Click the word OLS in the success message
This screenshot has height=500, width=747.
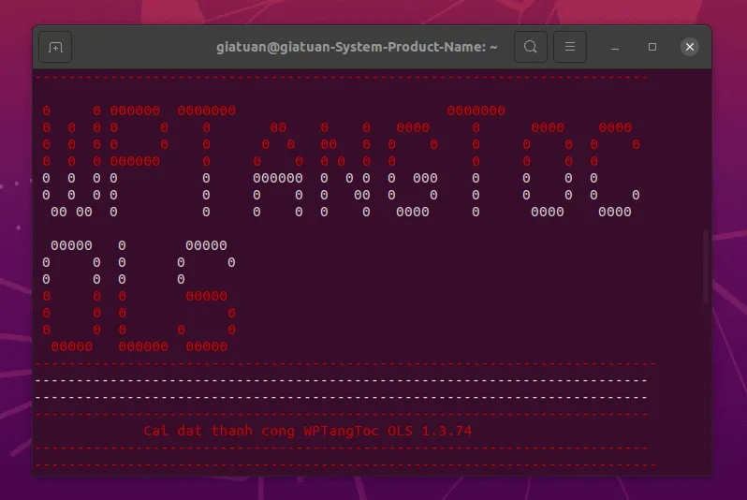[x=400, y=432]
